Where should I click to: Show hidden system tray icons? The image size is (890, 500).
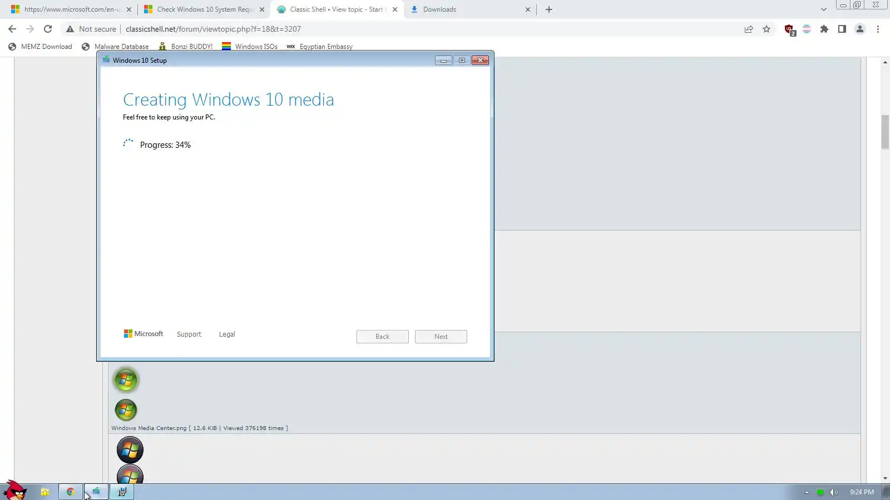(x=807, y=492)
